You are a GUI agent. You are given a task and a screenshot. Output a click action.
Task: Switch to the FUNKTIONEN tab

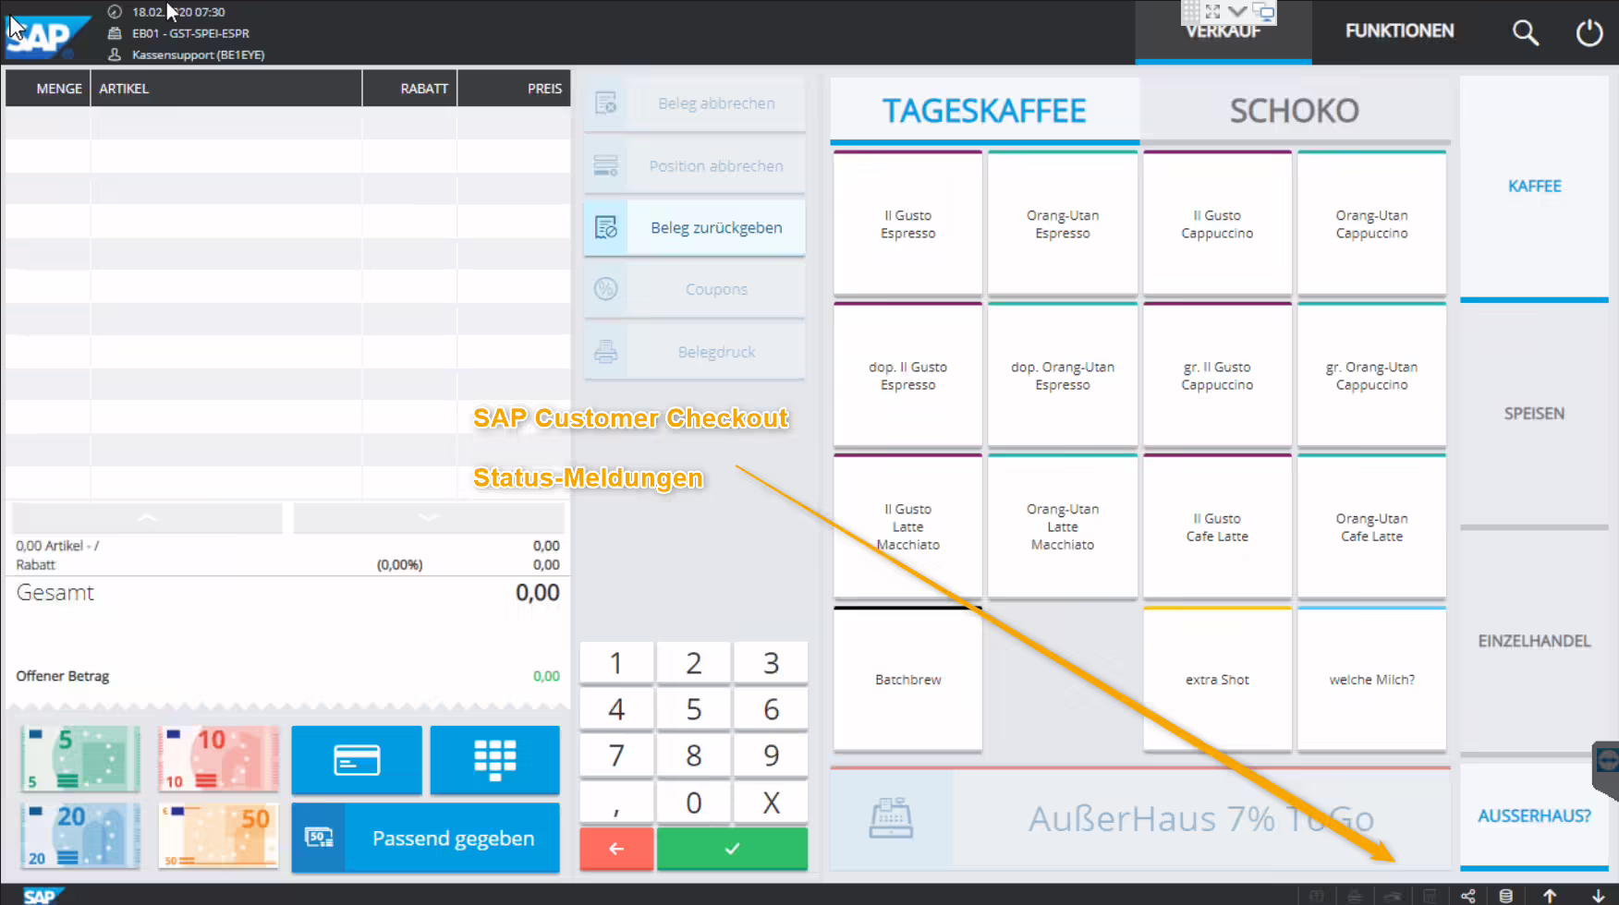coord(1399,31)
